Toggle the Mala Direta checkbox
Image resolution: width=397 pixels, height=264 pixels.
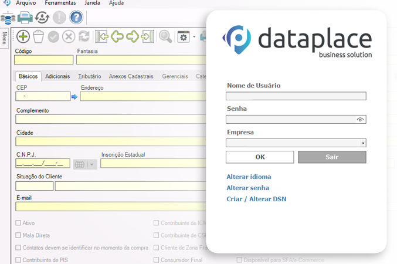[18, 235]
